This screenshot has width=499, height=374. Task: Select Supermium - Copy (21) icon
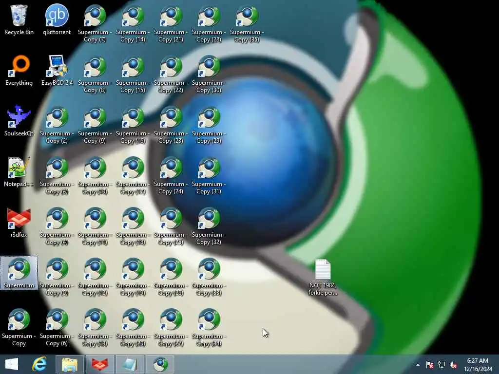point(171,24)
